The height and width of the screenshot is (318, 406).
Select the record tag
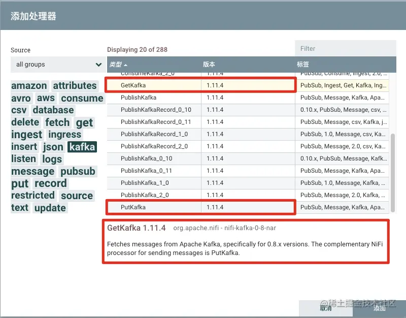pos(51,183)
